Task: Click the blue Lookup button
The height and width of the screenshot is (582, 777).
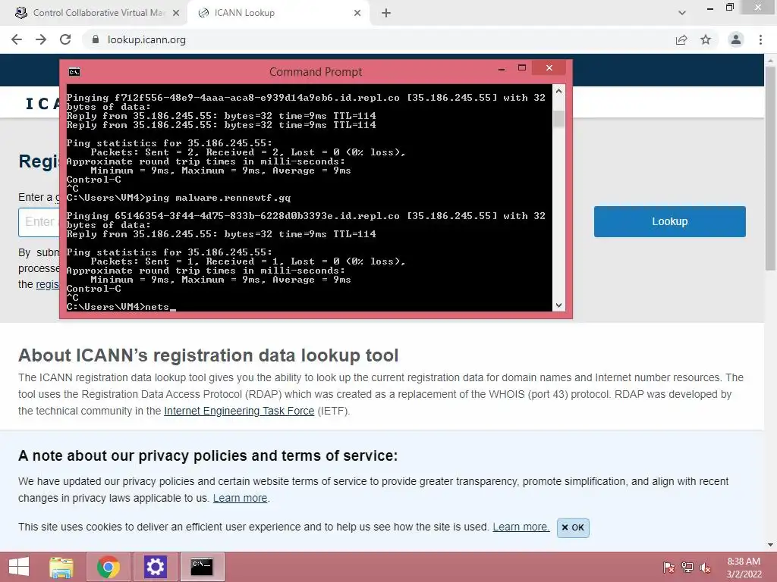Action: pyautogui.click(x=669, y=221)
